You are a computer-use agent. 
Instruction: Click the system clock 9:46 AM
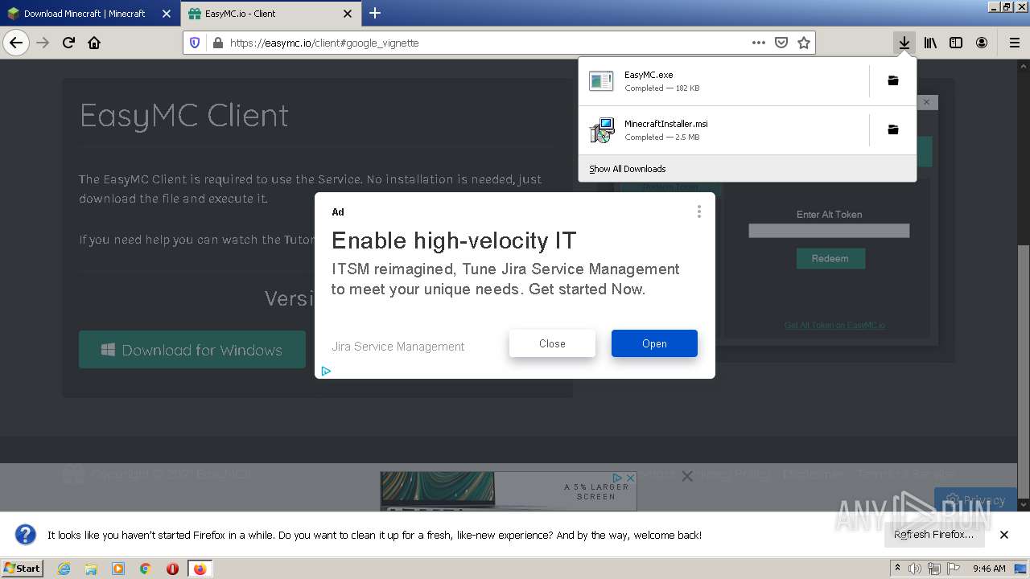click(989, 569)
